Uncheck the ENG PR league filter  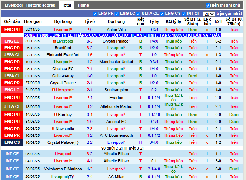pos(94,14)
